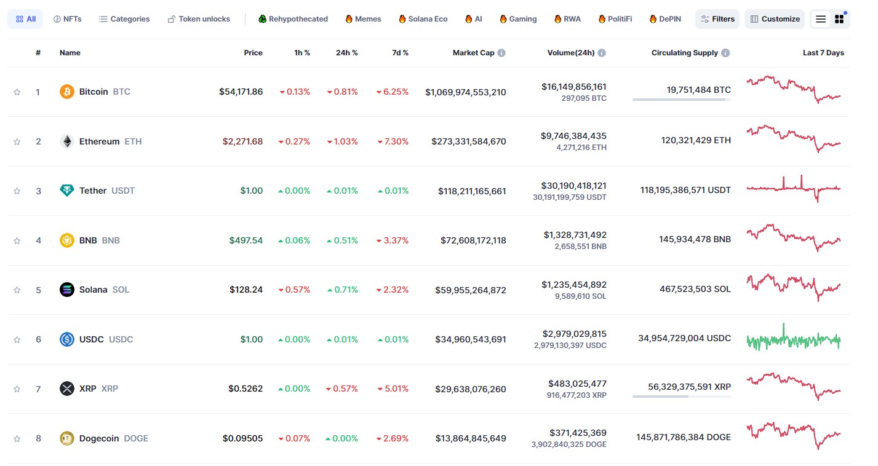Add Solana to watchlist via star
The width and height of the screenshot is (878, 466).
click(17, 290)
